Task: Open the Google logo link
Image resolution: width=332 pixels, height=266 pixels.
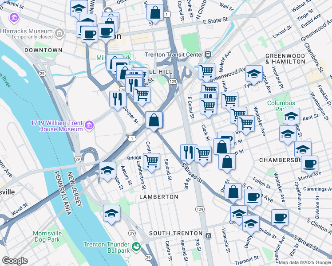Action: click(x=15, y=261)
